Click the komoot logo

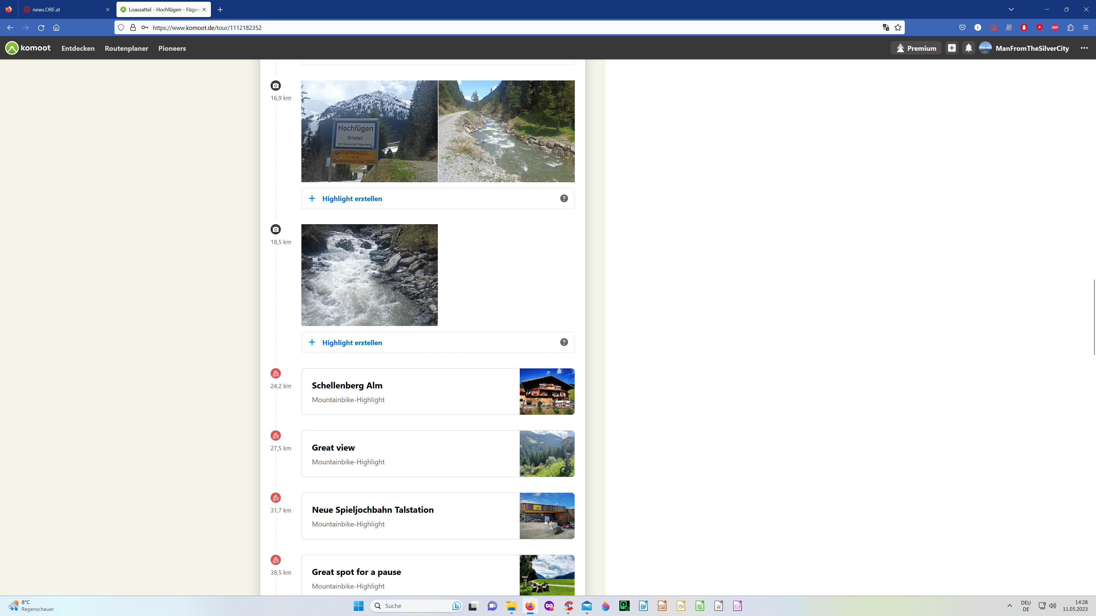(x=28, y=48)
